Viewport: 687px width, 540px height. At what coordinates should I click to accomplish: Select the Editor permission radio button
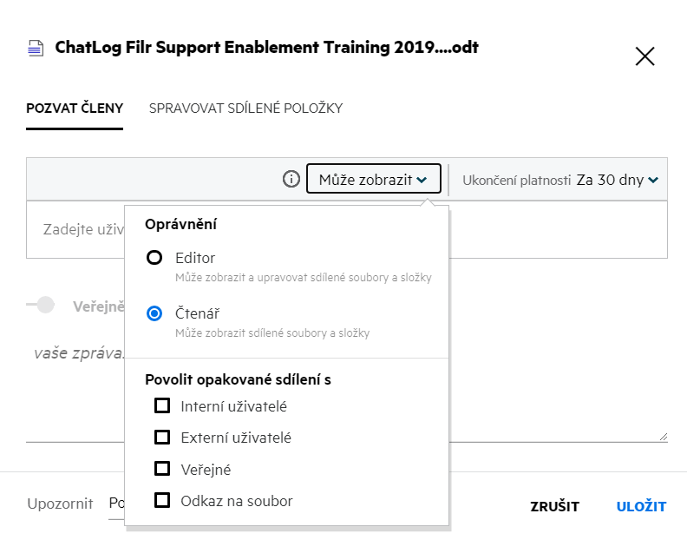[155, 258]
